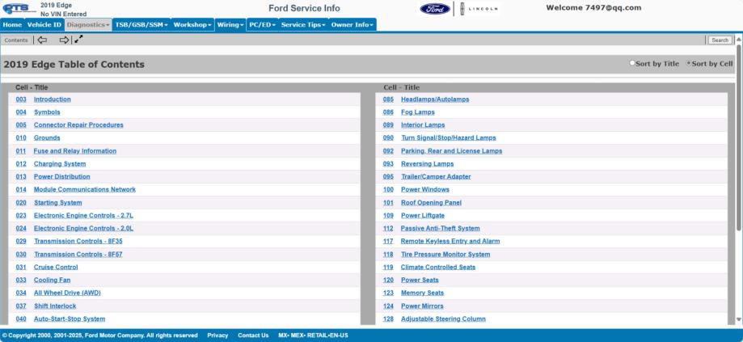This screenshot has width=743, height=342.
Task: Select the Sort by Cell radio button
Action: click(x=689, y=63)
